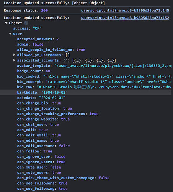Click the info icon beside Object

tap(26, 23)
